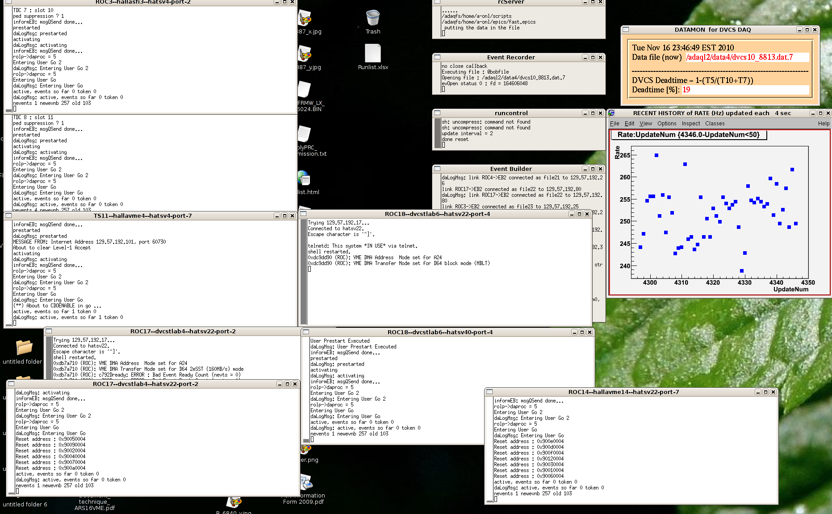Click the title bar of ROC17 window listing Reset addresses
The height and width of the screenshot is (514, 832).
pos(145,384)
